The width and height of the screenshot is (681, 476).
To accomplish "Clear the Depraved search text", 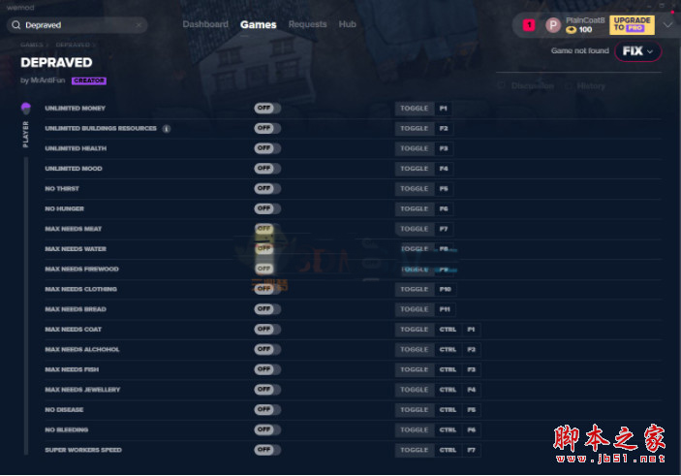I will click(139, 25).
